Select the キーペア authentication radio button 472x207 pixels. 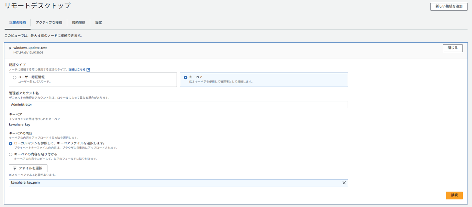[x=186, y=77]
